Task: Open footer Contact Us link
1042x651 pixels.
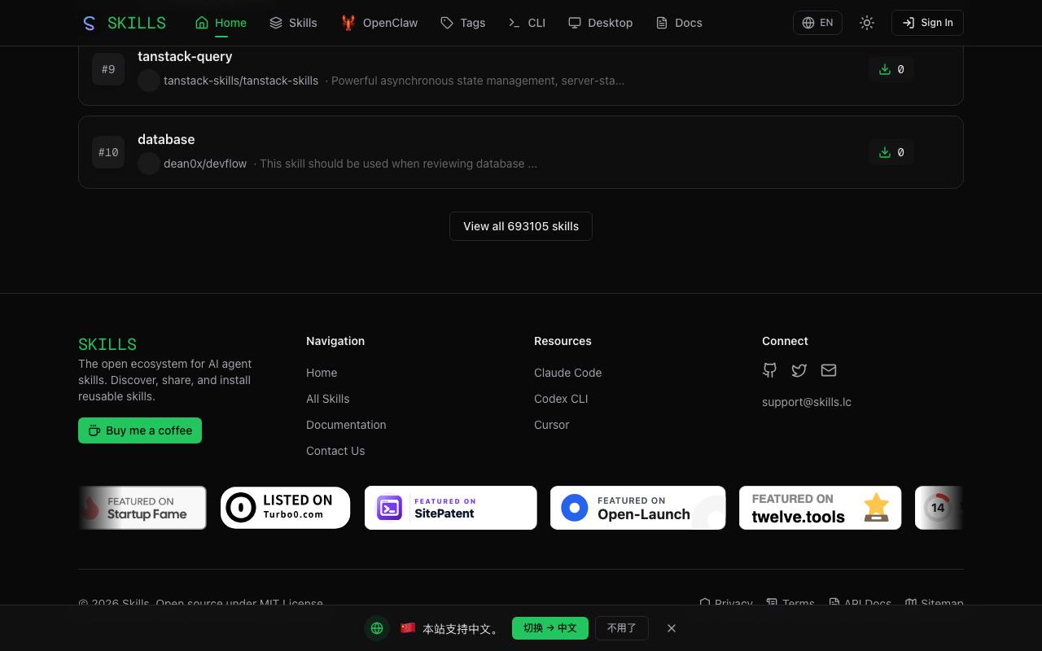Action: (335, 451)
